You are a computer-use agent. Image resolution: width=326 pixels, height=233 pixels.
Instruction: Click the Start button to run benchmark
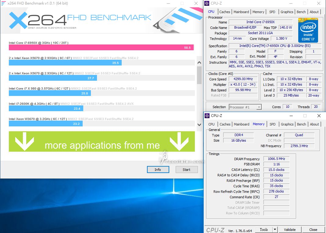pos(187,170)
